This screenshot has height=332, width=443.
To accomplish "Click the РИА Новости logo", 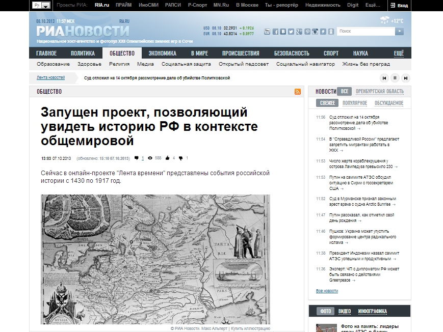I will [x=83, y=31].
